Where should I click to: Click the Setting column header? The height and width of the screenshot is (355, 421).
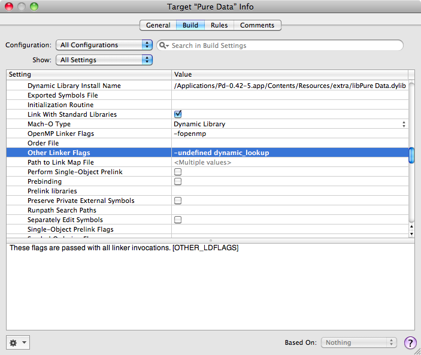(x=89, y=74)
